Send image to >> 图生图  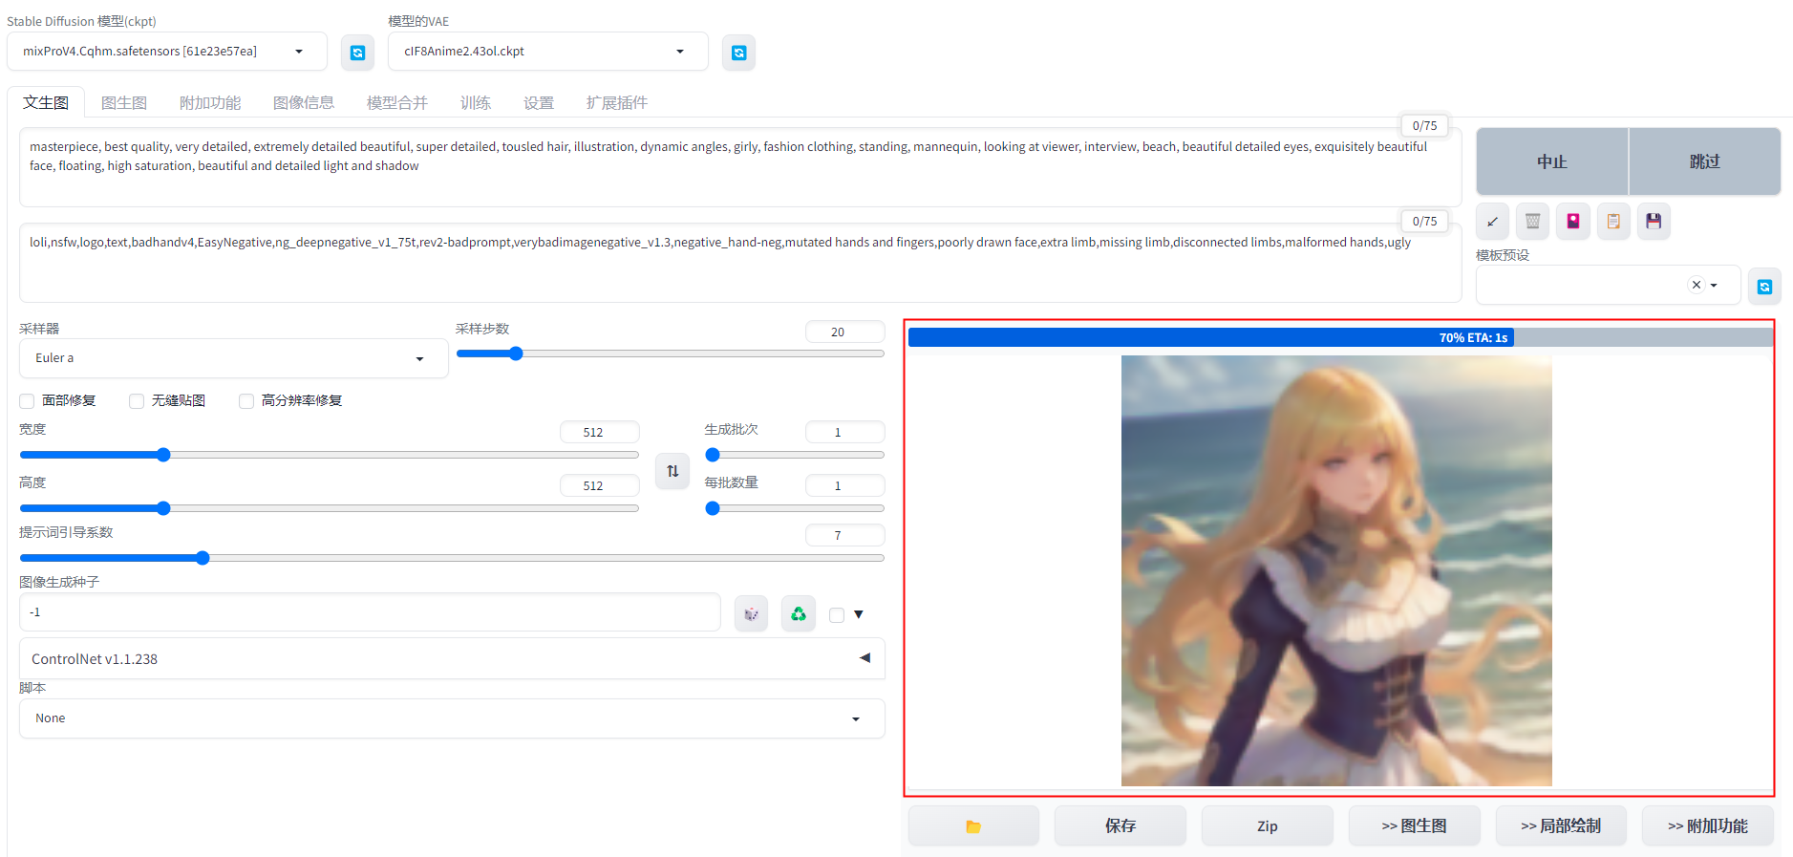[x=1415, y=825]
